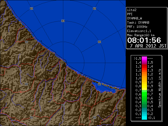This screenshot has width=168, height=126.
Task: Click the "ilts2" product name text
Action: 132,10
